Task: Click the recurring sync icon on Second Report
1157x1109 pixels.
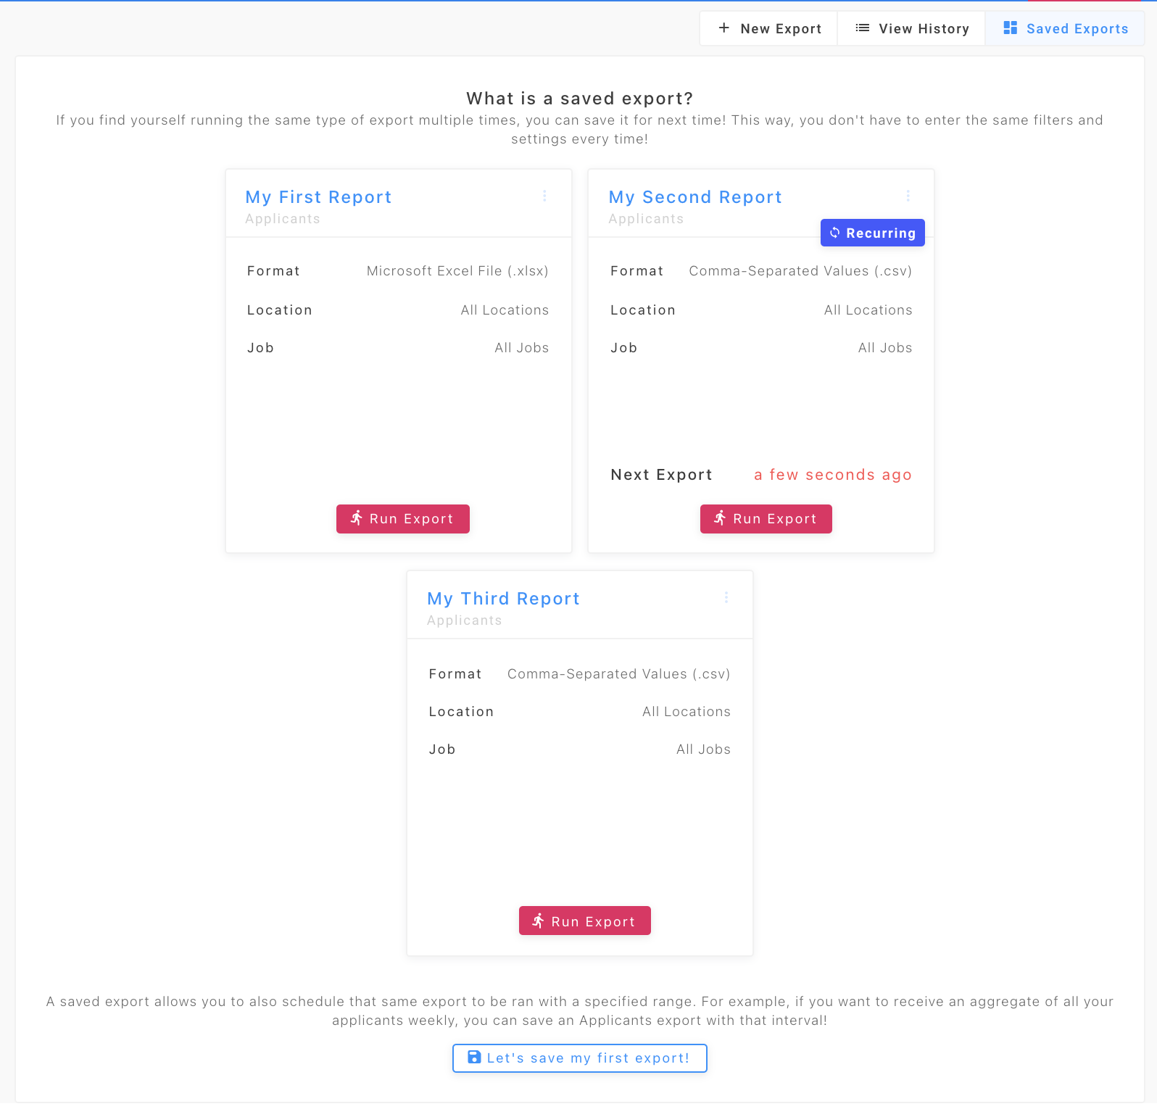Action: 835,233
